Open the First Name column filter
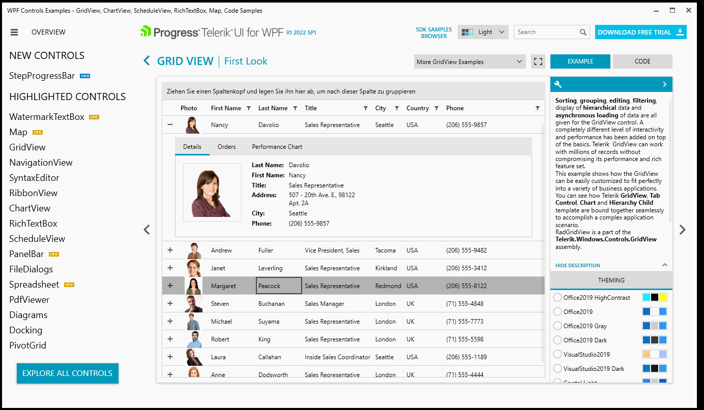This screenshot has width=704, height=410. pyautogui.click(x=249, y=108)
